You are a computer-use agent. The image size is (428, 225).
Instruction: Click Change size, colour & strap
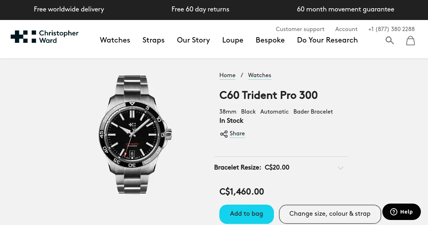click(330, 214)
